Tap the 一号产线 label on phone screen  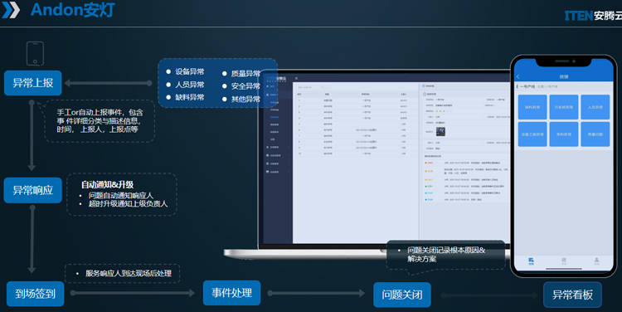pos(527,86)
